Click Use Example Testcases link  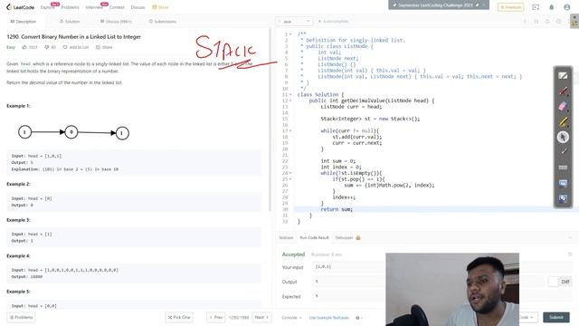[x=328, y=318]
